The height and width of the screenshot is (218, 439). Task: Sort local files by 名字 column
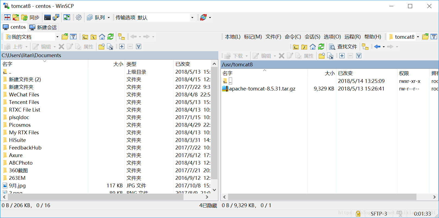(x=45, y=64)
